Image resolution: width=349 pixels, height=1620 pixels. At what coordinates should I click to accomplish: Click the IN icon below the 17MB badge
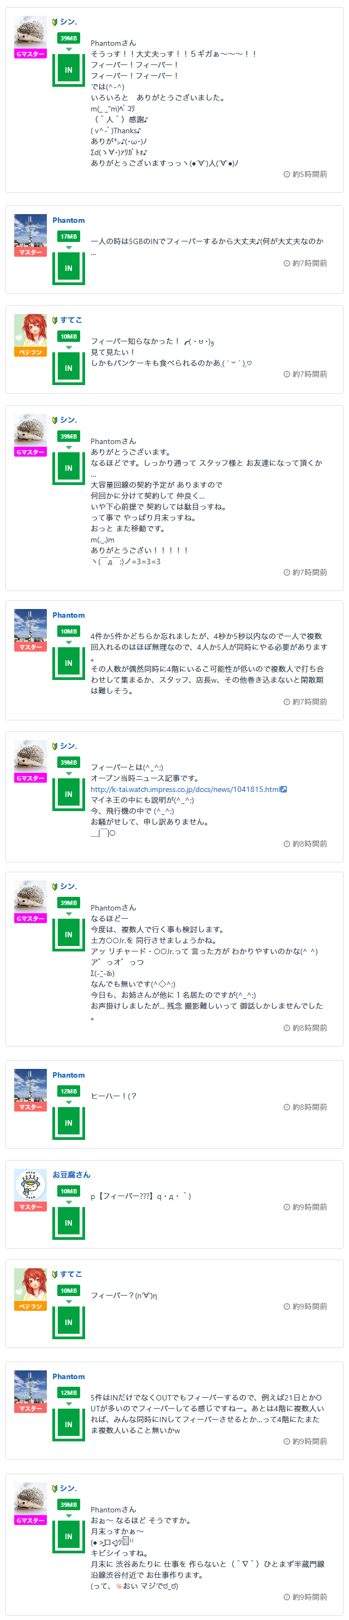pos(68,268)
